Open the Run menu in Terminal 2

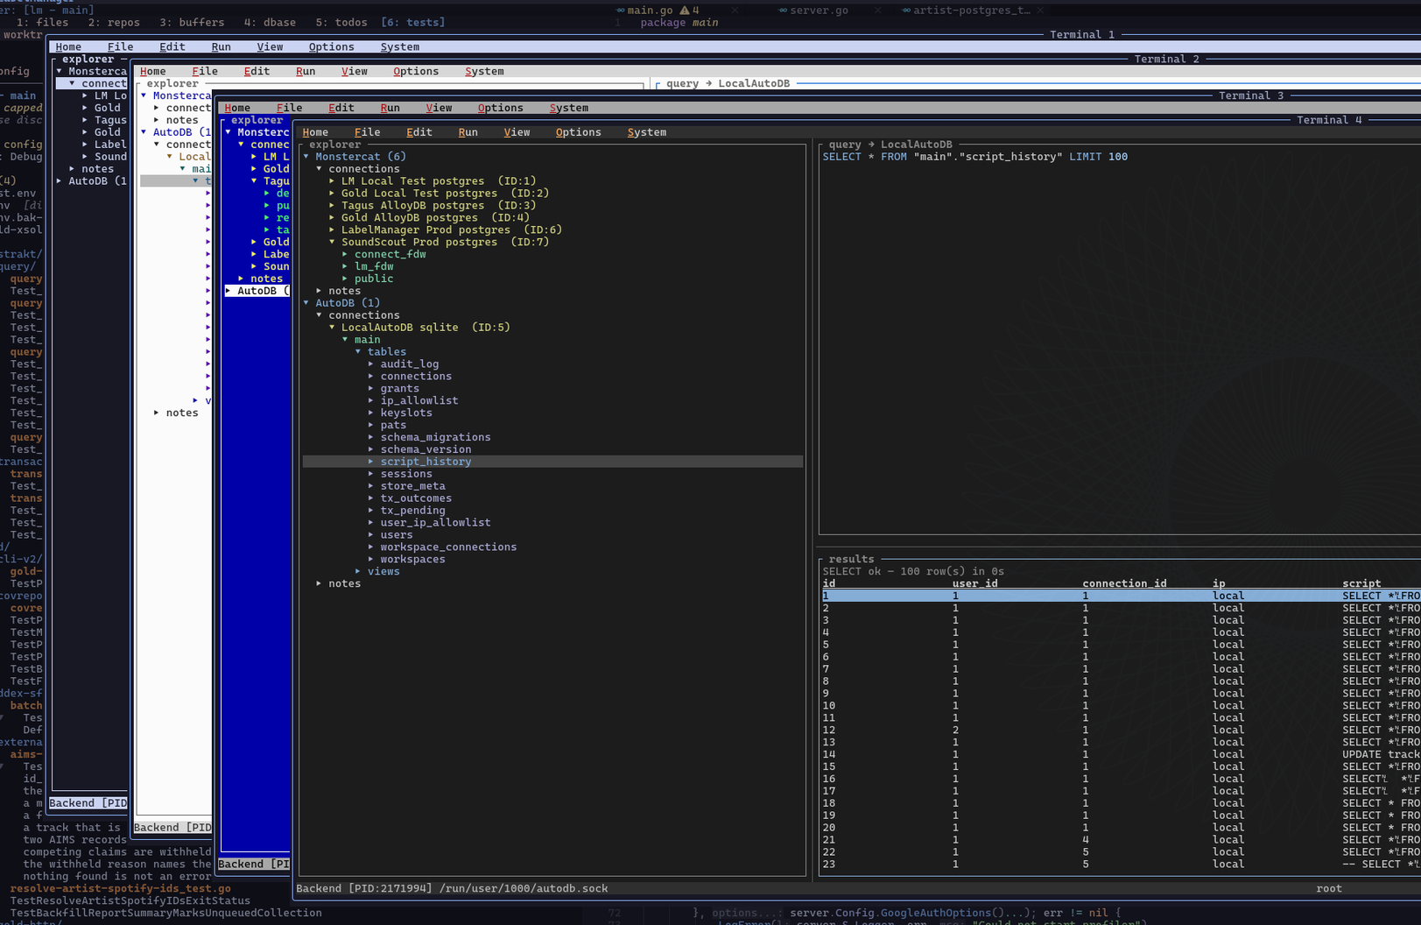pos(305,72)
